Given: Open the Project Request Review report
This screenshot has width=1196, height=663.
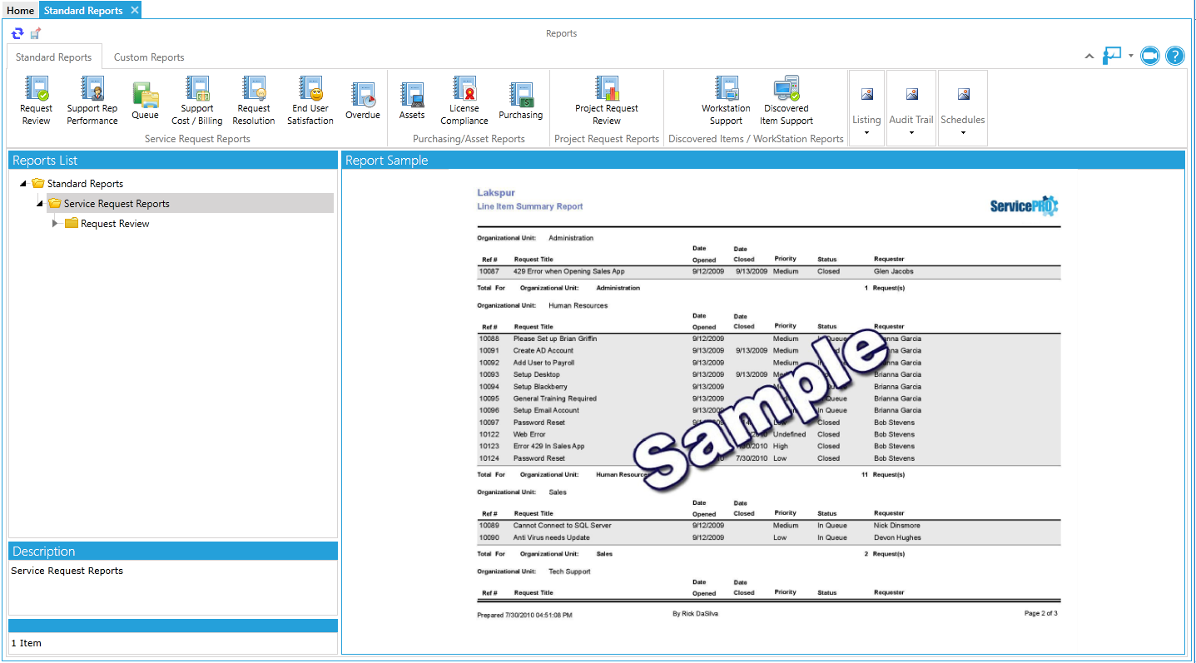Looking at the screenshot, I should [607, 101].
